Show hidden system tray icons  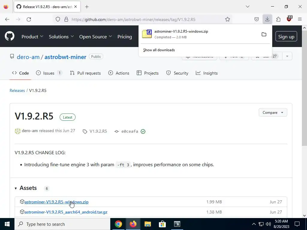coord(254,224)
